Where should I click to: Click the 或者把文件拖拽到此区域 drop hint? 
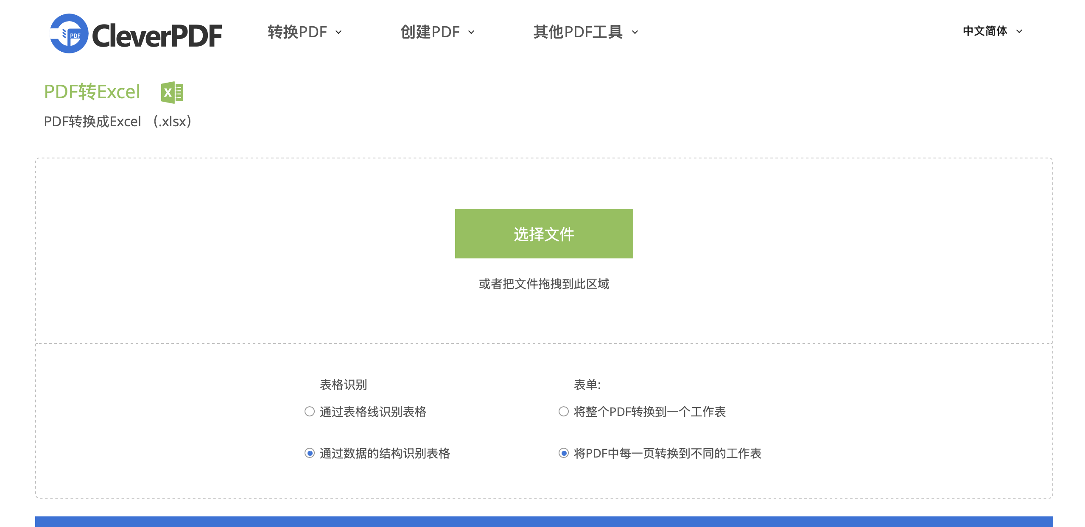[544, 284]
